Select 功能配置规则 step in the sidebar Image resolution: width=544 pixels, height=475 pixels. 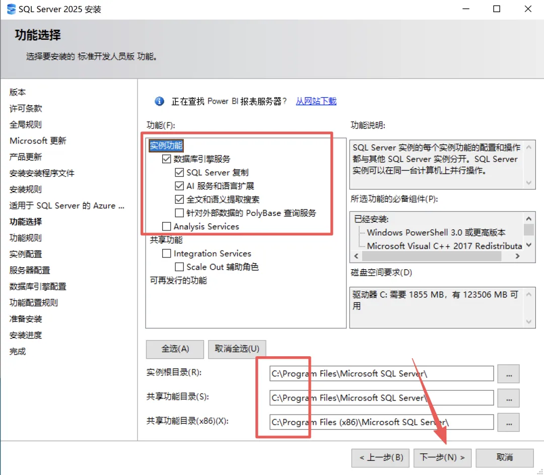pos(34,303)
